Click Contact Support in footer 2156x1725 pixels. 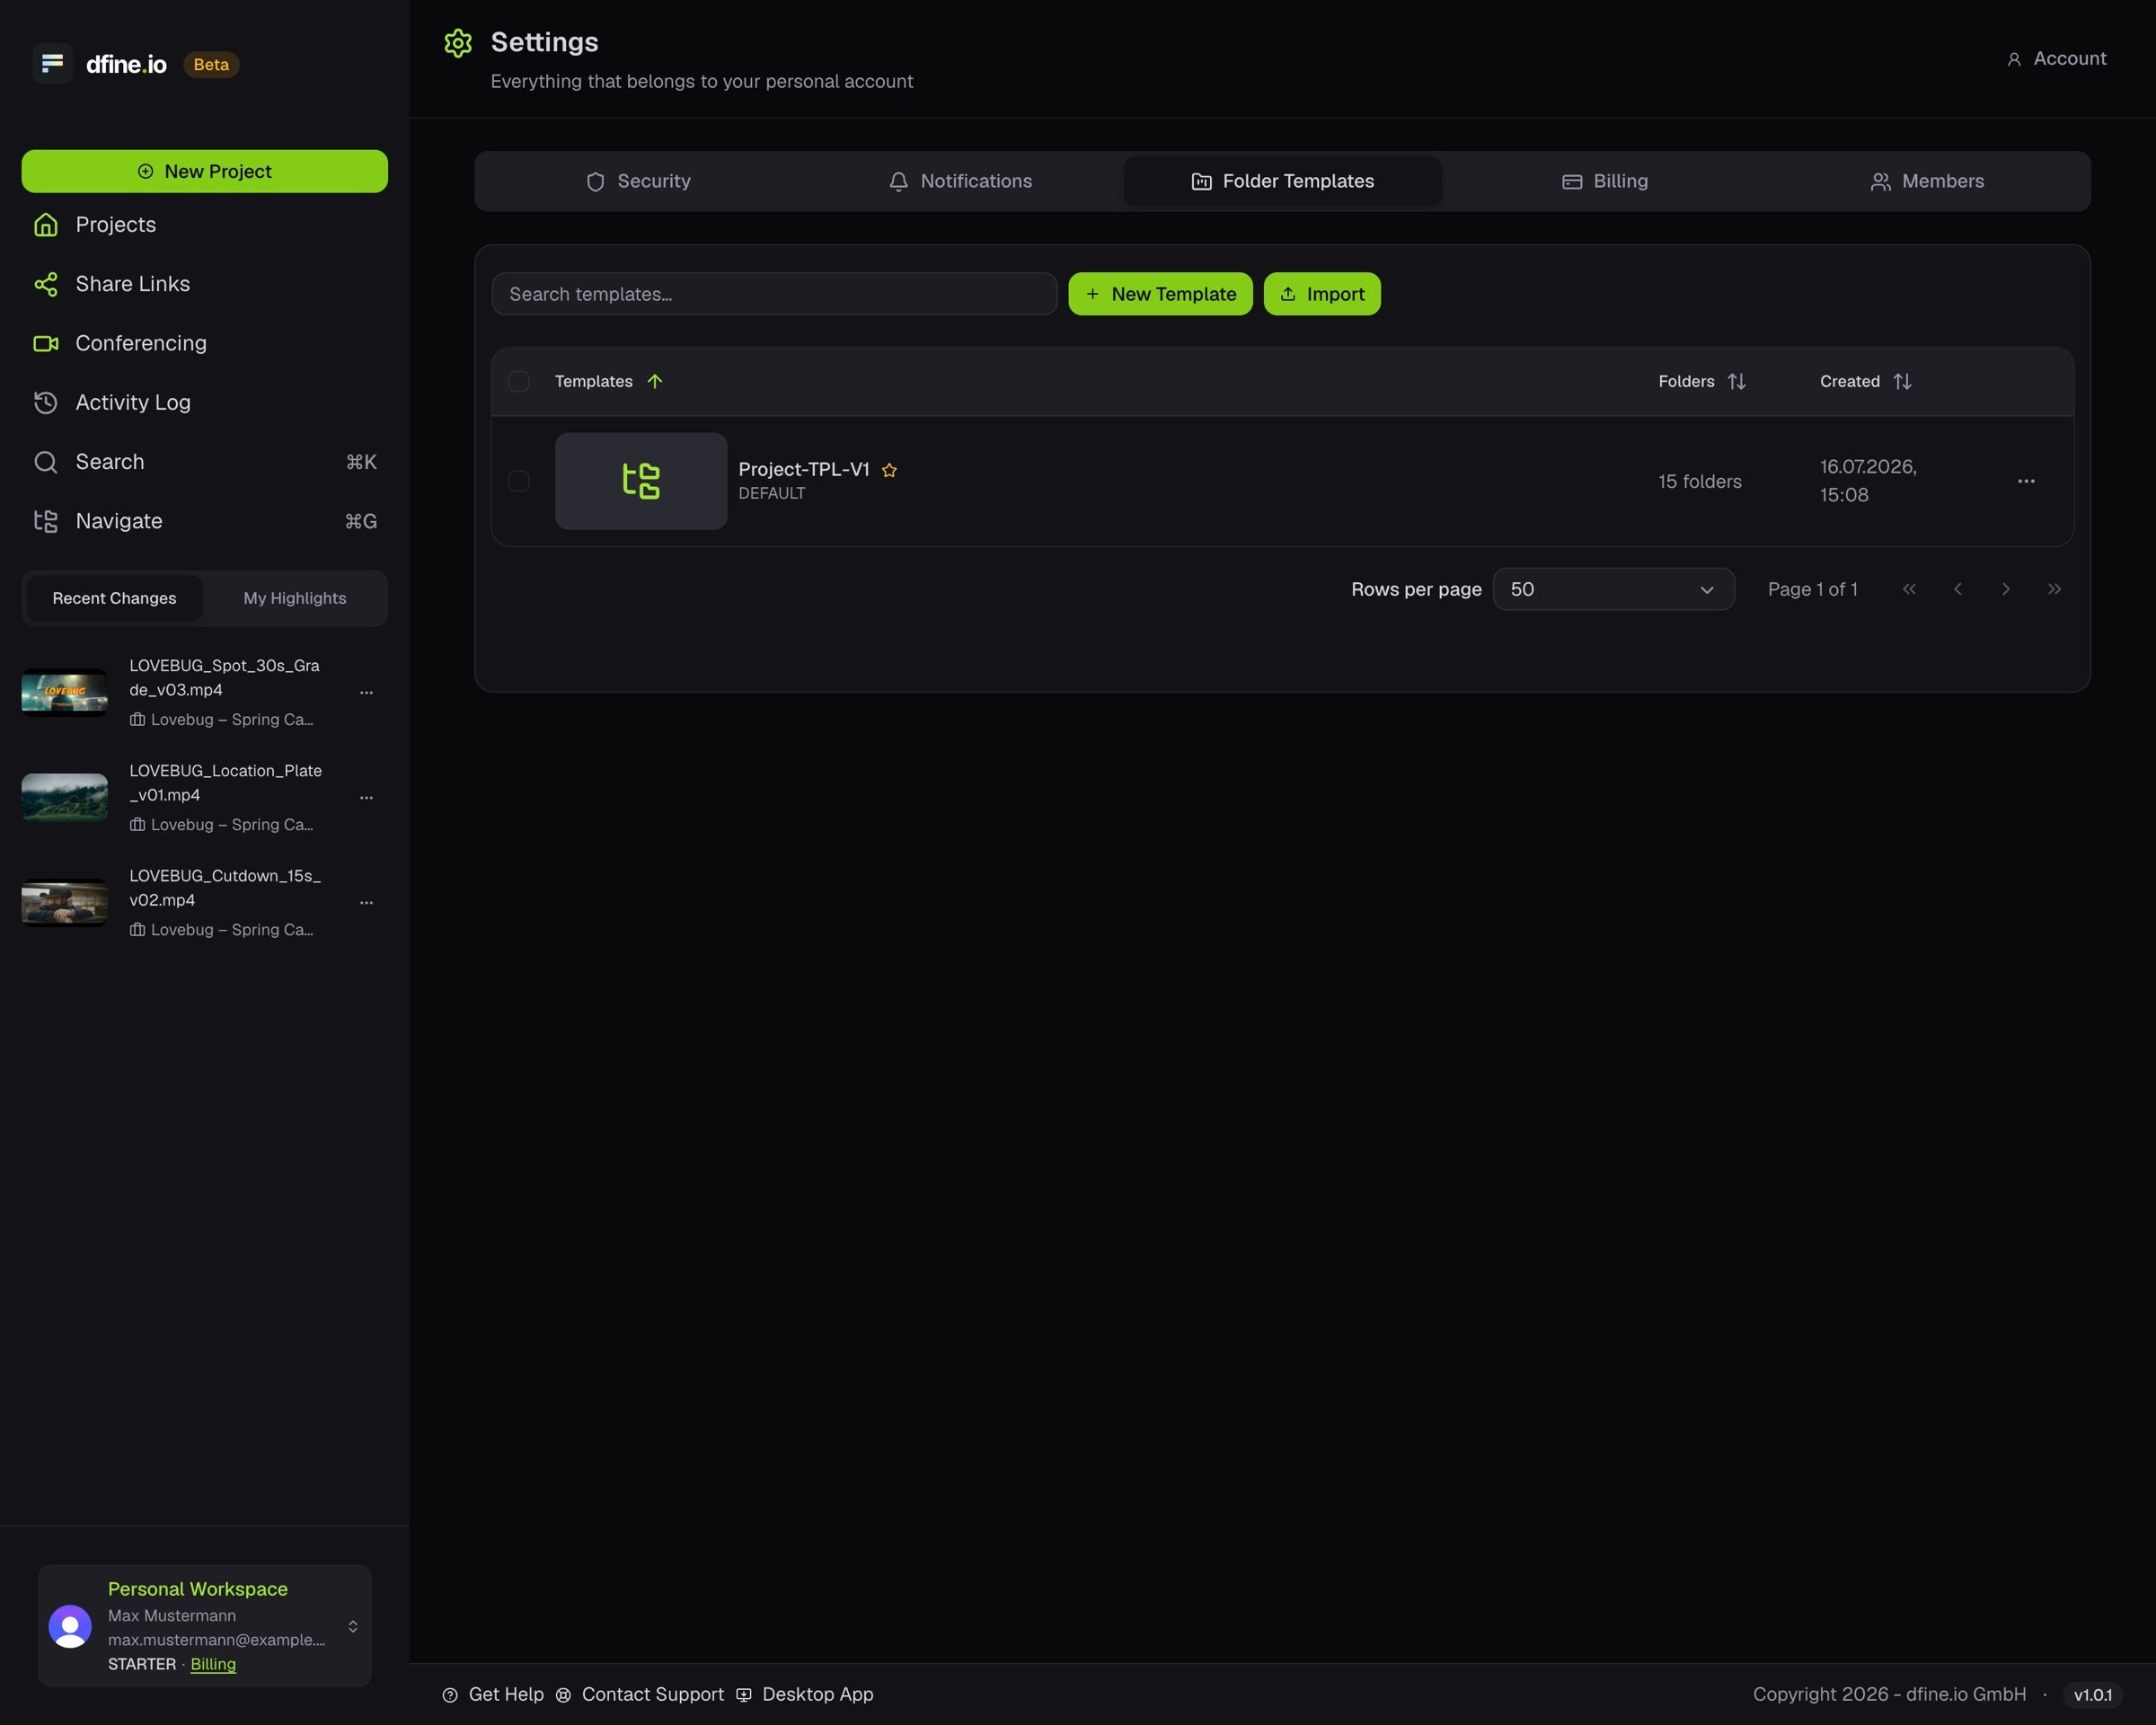point(639,1694)
